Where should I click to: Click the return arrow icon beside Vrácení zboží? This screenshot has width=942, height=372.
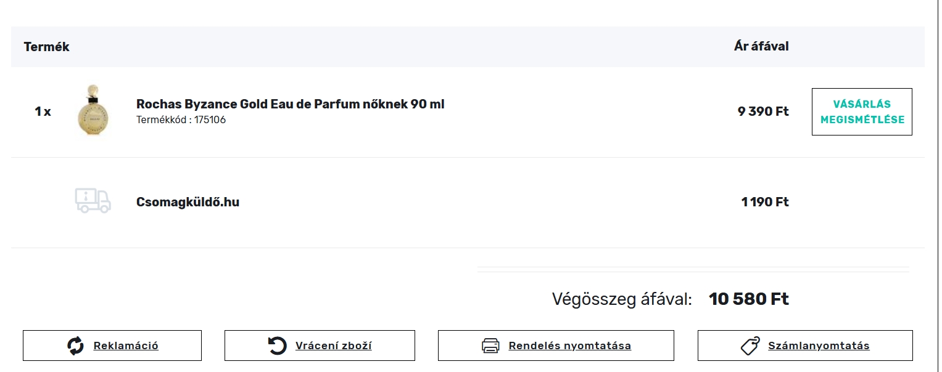pos(278,346)
